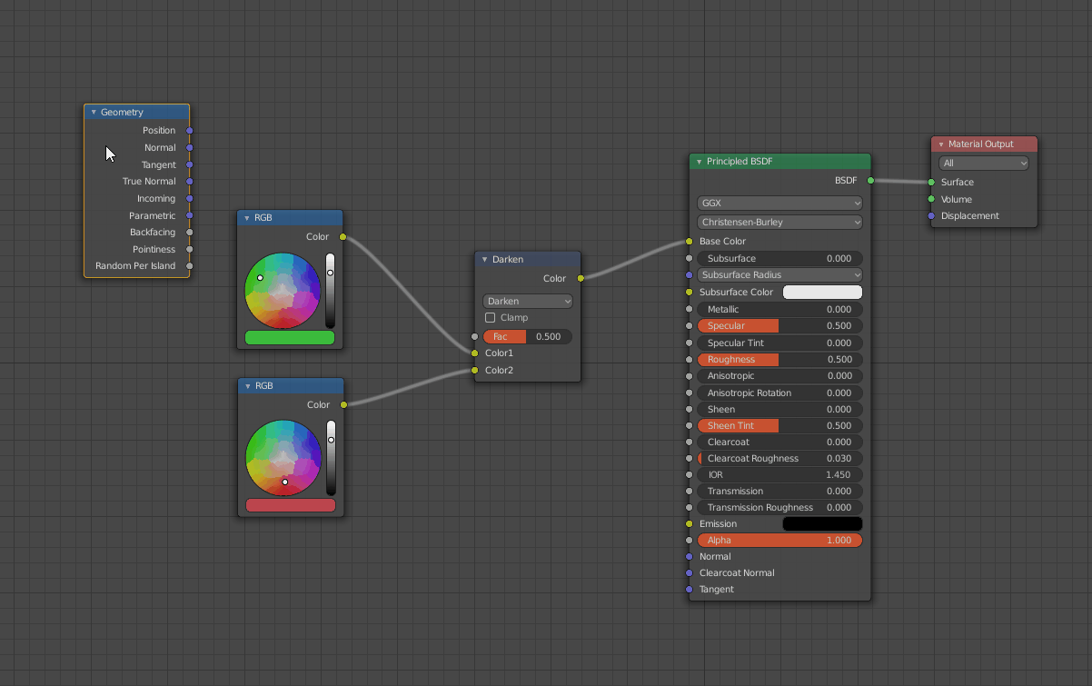Click the red color swatch of bottom RGB node
The height and width of the screenshot is (686, 1092).
(x=291, y=505)
